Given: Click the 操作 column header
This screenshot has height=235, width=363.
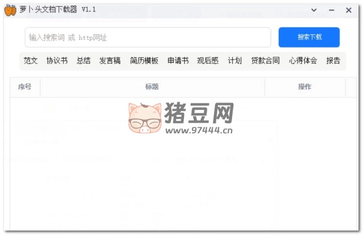Looking at the screenshot, I should [x=305, y=87].
